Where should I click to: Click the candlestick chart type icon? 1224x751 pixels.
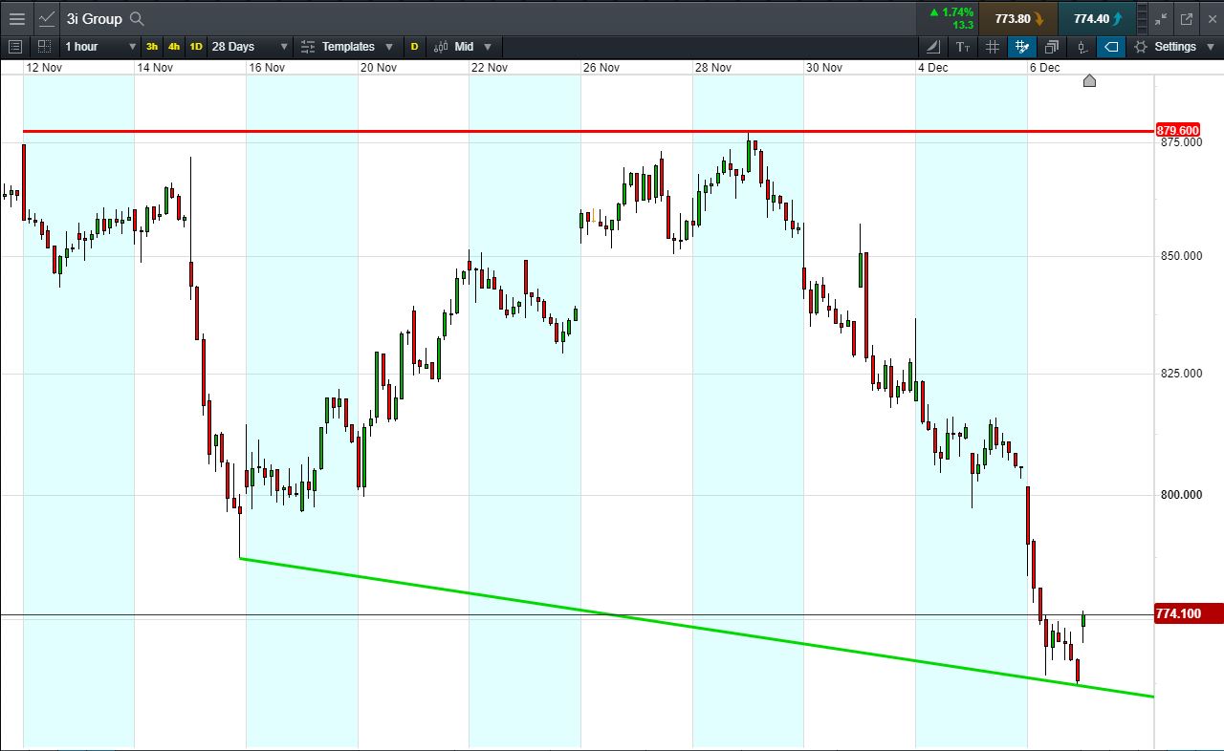(x=441, y=46)
